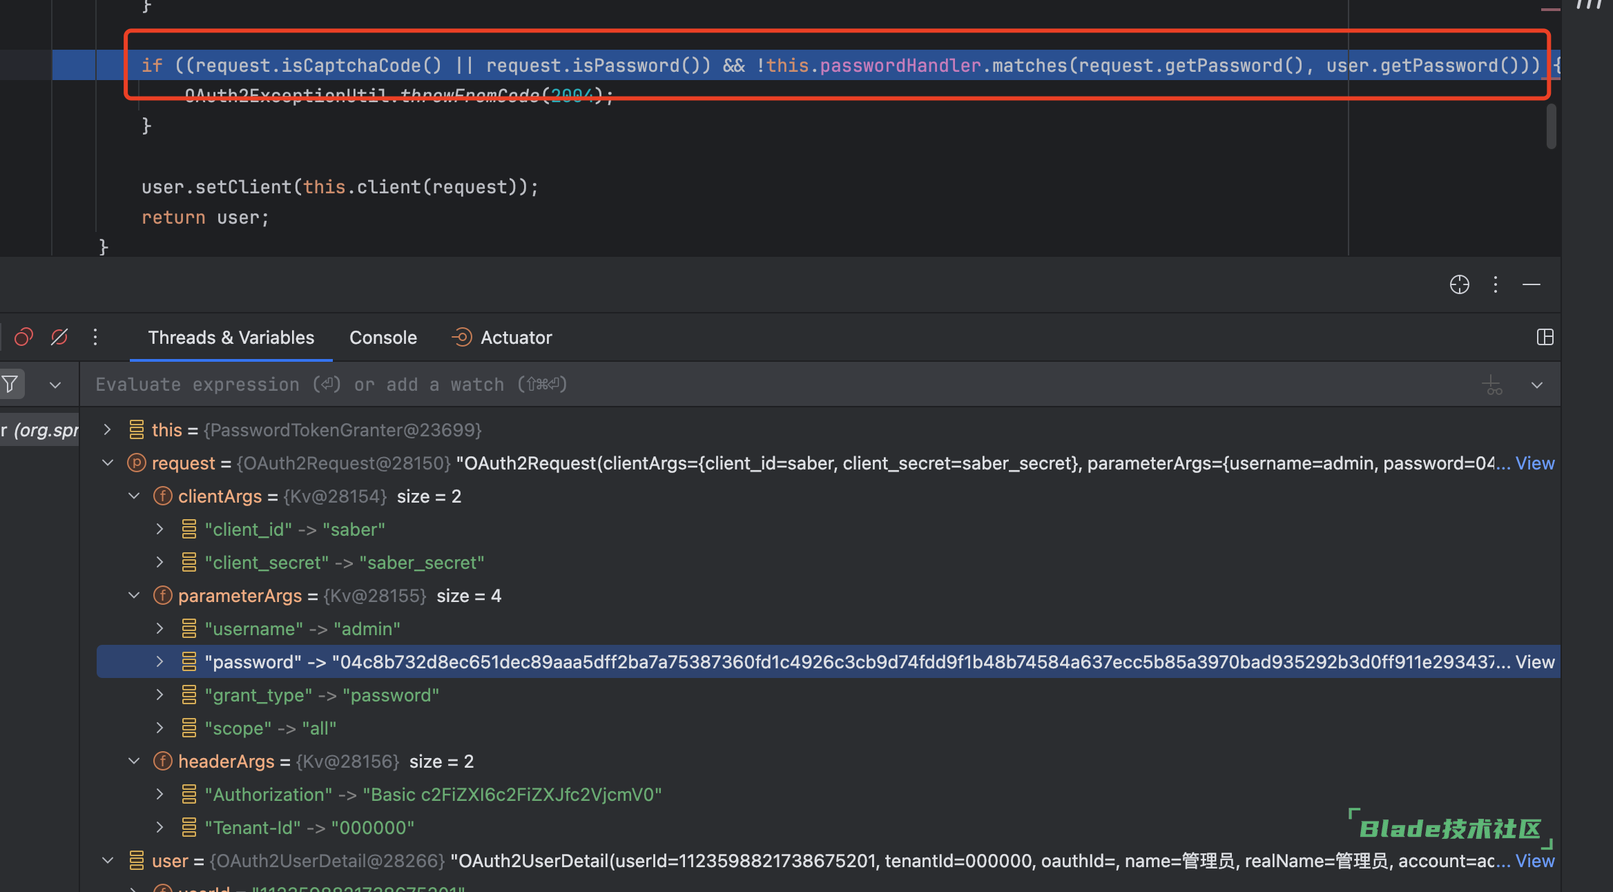Viewport: 1613px width, 892px height.
Task: Click the stack frame entry '(org.spr'
Action: tap(39, 429)
